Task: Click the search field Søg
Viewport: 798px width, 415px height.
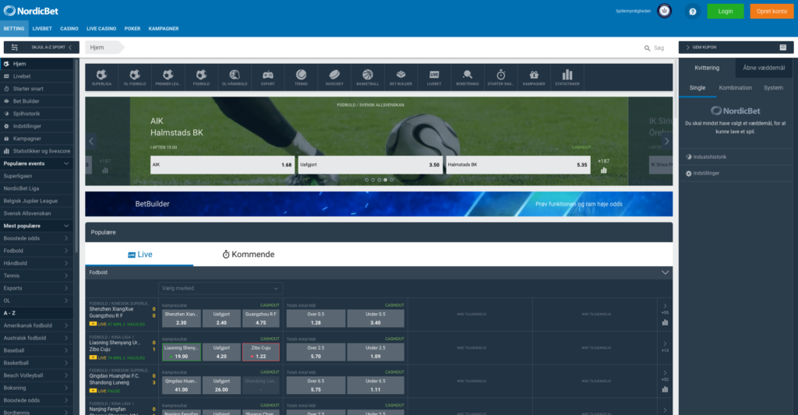Action: click(x=659, y=47)
